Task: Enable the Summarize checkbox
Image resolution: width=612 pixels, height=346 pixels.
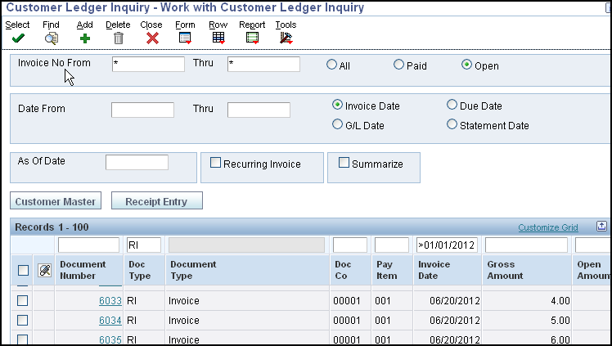Action: pyautogui.click(x=344, y=163)
